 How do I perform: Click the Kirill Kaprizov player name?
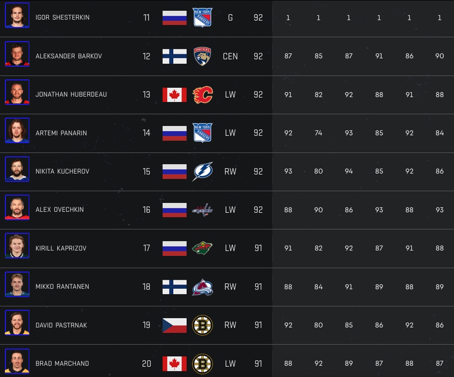[61, 248]
